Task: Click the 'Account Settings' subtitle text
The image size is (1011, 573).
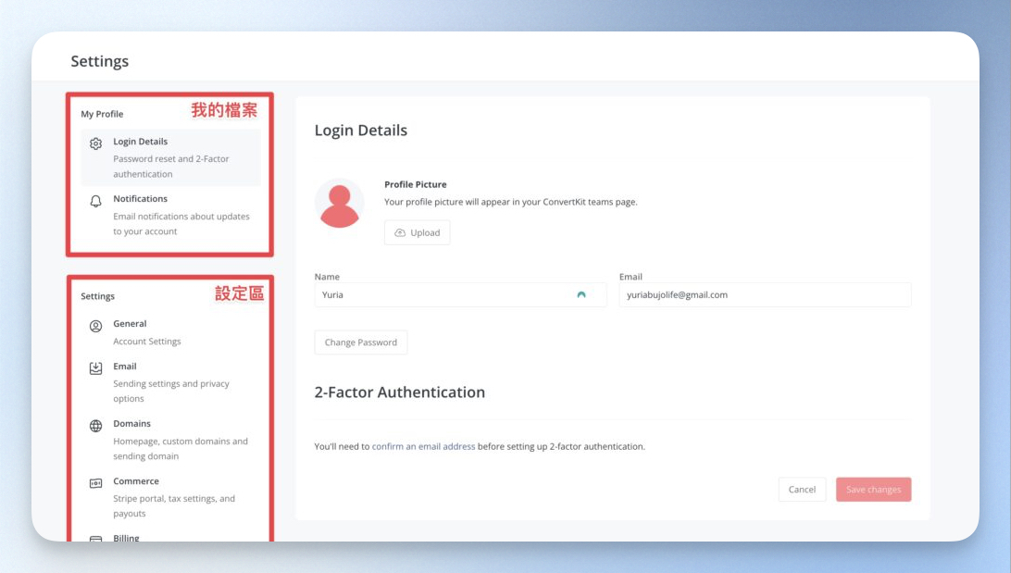Action: 147,341
